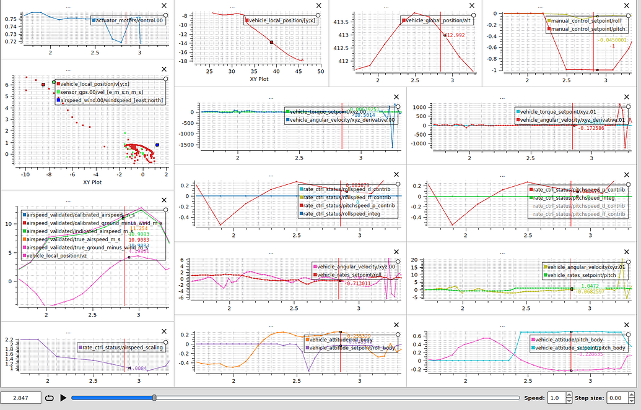This screenshot has height=410, width=641.
Task: Toggle airspeed_validated/indicated_airspeed_m_s legend entry
Action: (x=77, y=231)
